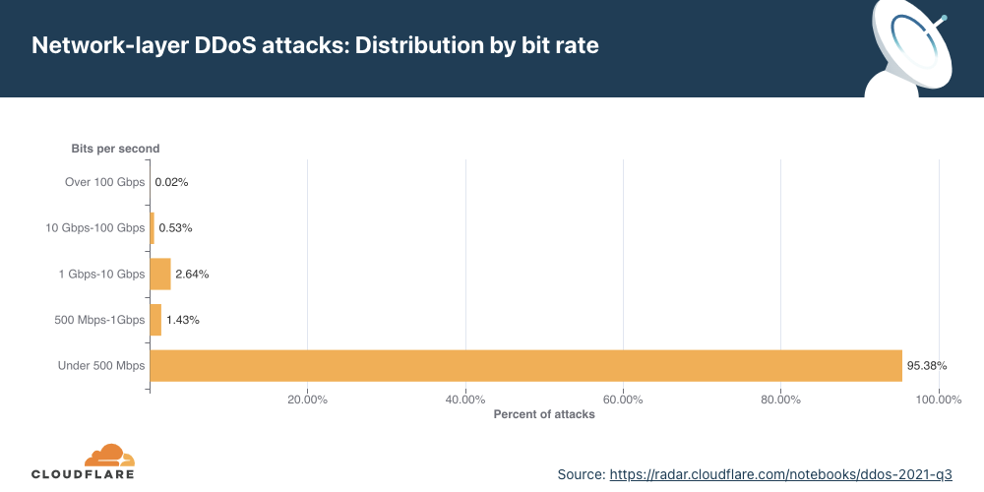Click the Over 100 Gbps category label

(x=104, y=182)
